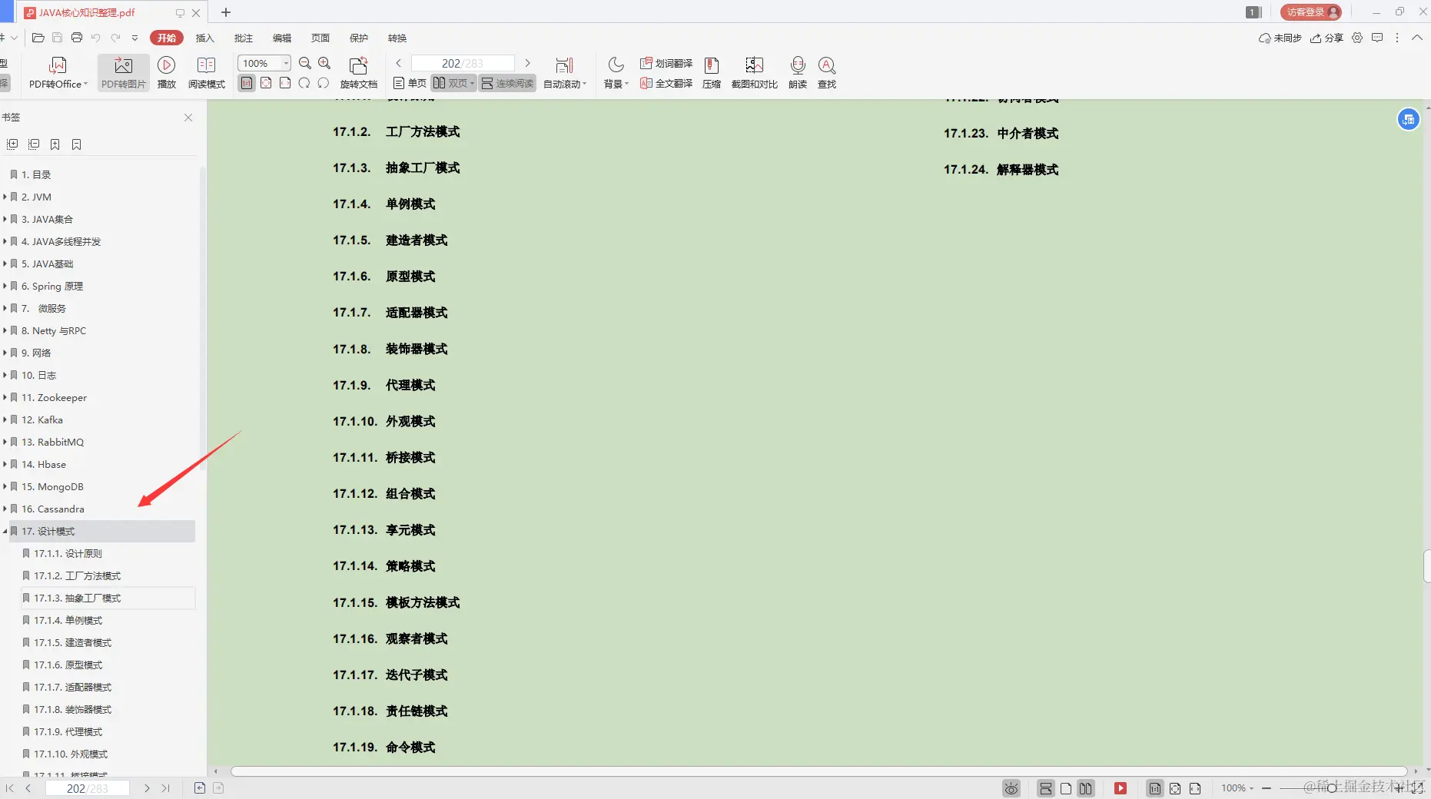Screen dimensions: 1431x799
Task: Open the 截图和对比 screenshot tool
Action: tap(753, 71)
